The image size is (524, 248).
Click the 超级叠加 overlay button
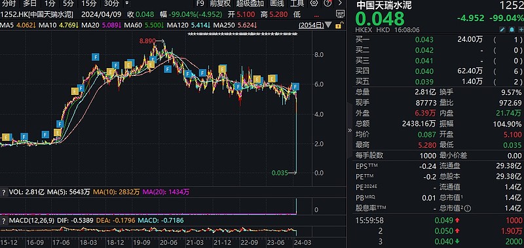[x=250, y=4]
